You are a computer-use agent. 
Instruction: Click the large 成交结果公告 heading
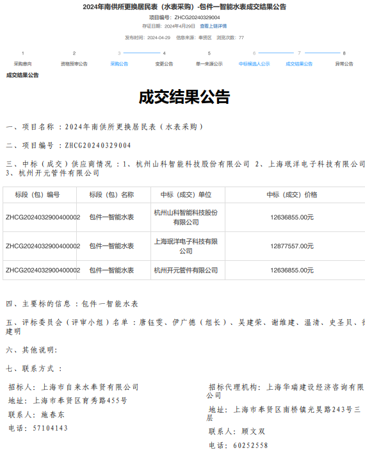pyautogui.click(x=184, y=97)
